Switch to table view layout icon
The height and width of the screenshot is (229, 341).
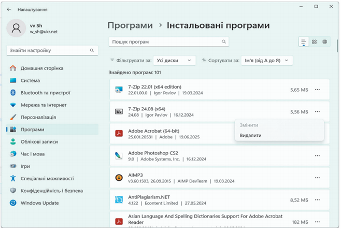tap(325, 42)
